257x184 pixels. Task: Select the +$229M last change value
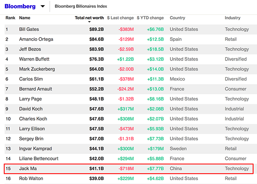(126, 178)
